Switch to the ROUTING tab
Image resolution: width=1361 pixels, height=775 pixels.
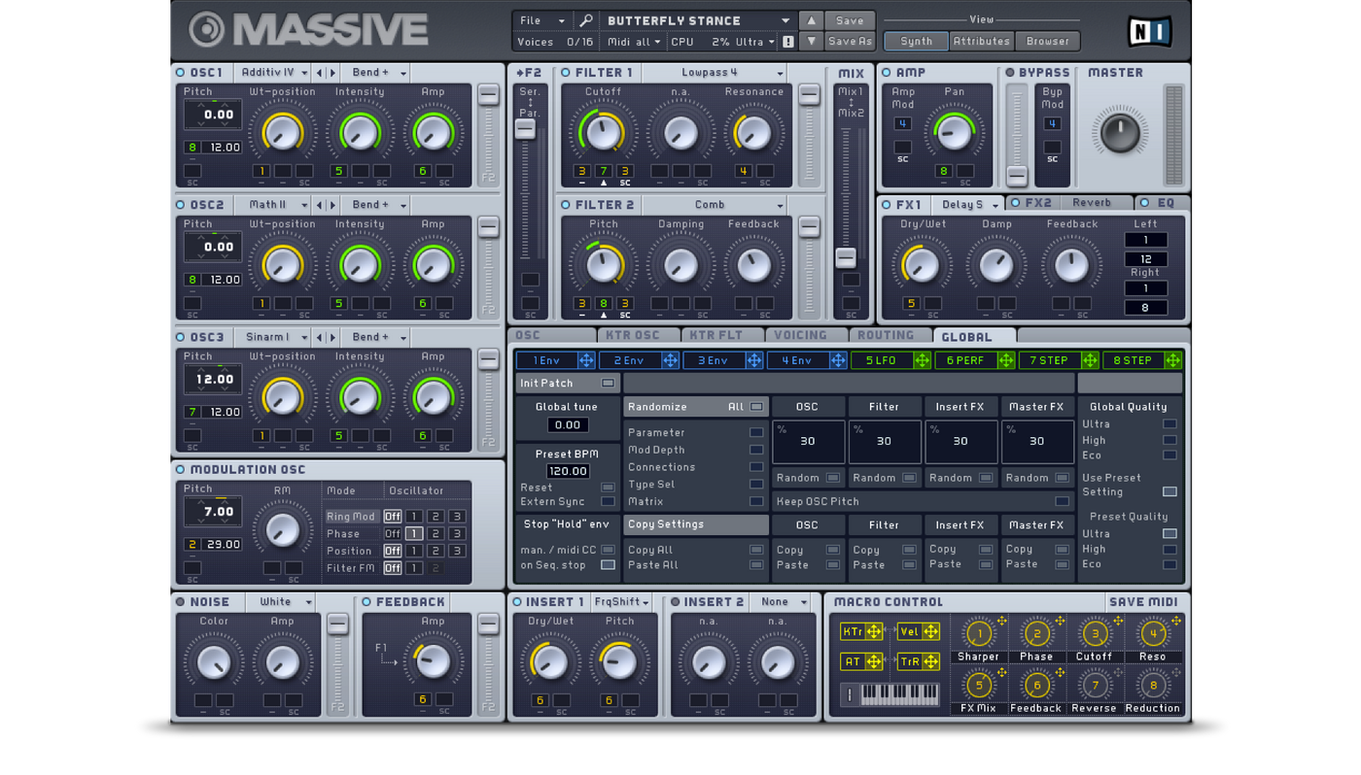click(x=886, y=336)
